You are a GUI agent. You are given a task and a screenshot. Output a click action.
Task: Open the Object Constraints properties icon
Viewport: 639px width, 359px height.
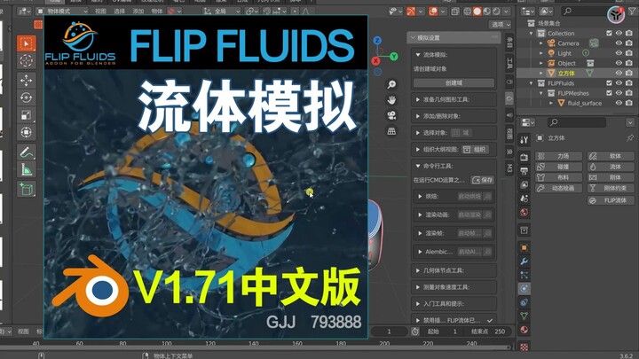pyautogui.click(x=525, y=302)
